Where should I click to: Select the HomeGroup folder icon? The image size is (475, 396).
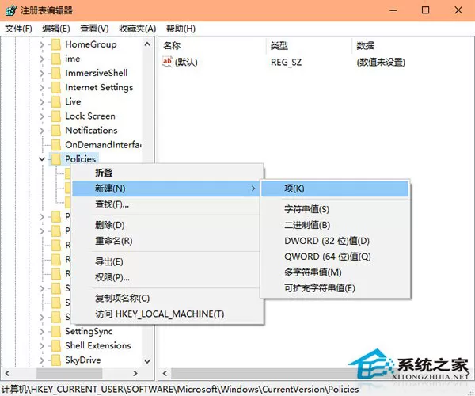pyautogui.click(x=56, y=44)
